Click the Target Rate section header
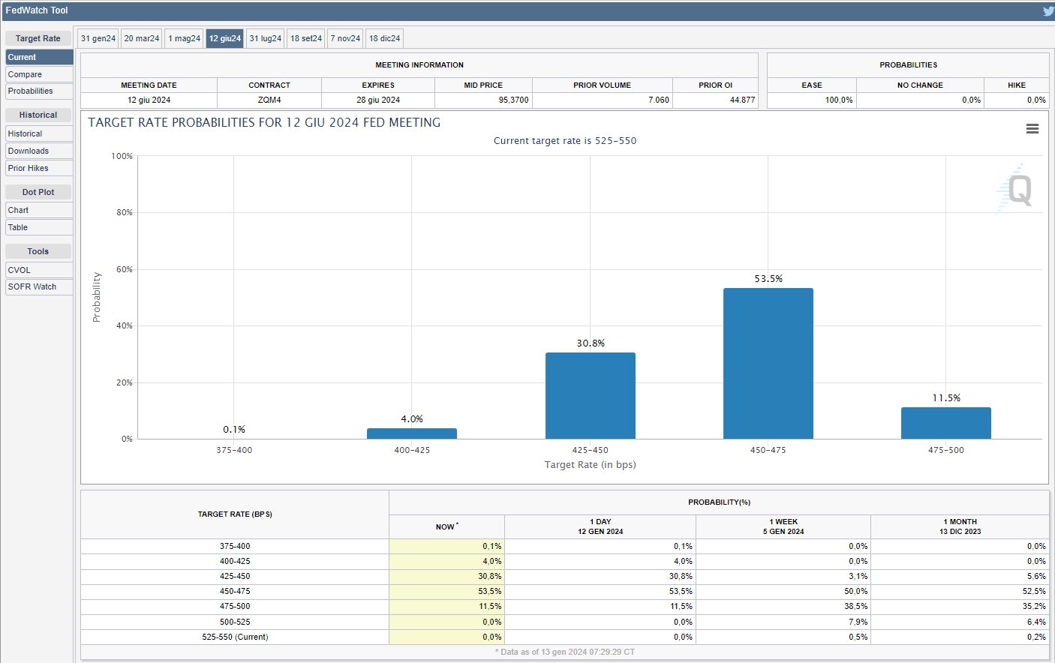Image resolution: width=1055 pixels, height=663 pixels. click(38, 38)
